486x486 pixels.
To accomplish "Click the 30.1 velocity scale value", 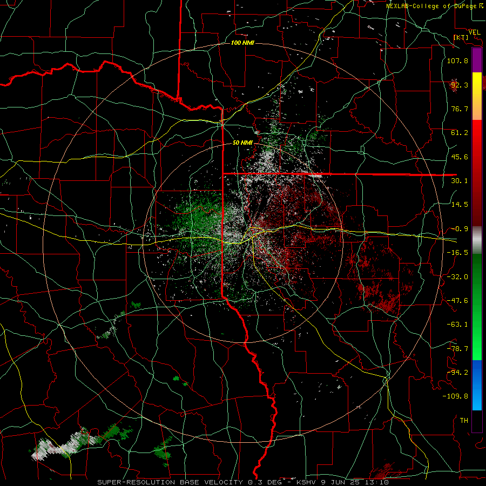I will coord(460,181).
